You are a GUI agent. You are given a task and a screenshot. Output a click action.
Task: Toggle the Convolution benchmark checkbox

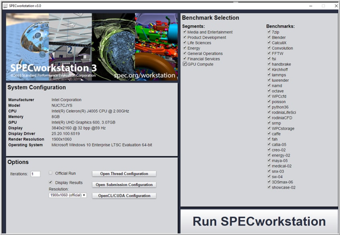tap(269, 48)
